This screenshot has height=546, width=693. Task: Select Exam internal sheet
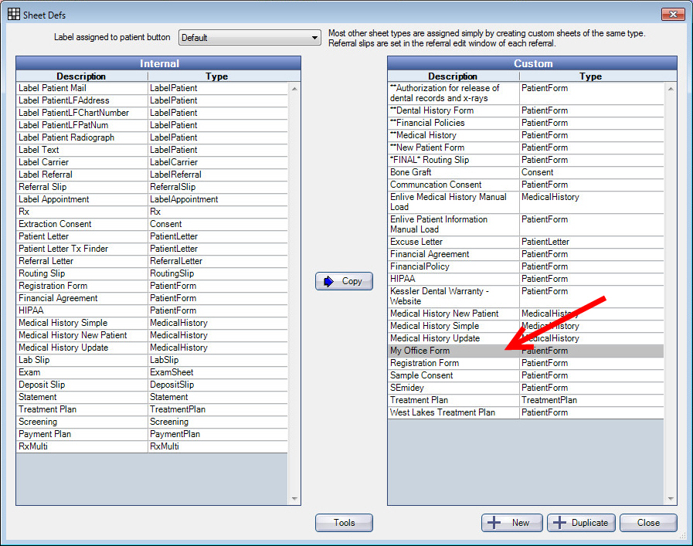click(151, 372)
